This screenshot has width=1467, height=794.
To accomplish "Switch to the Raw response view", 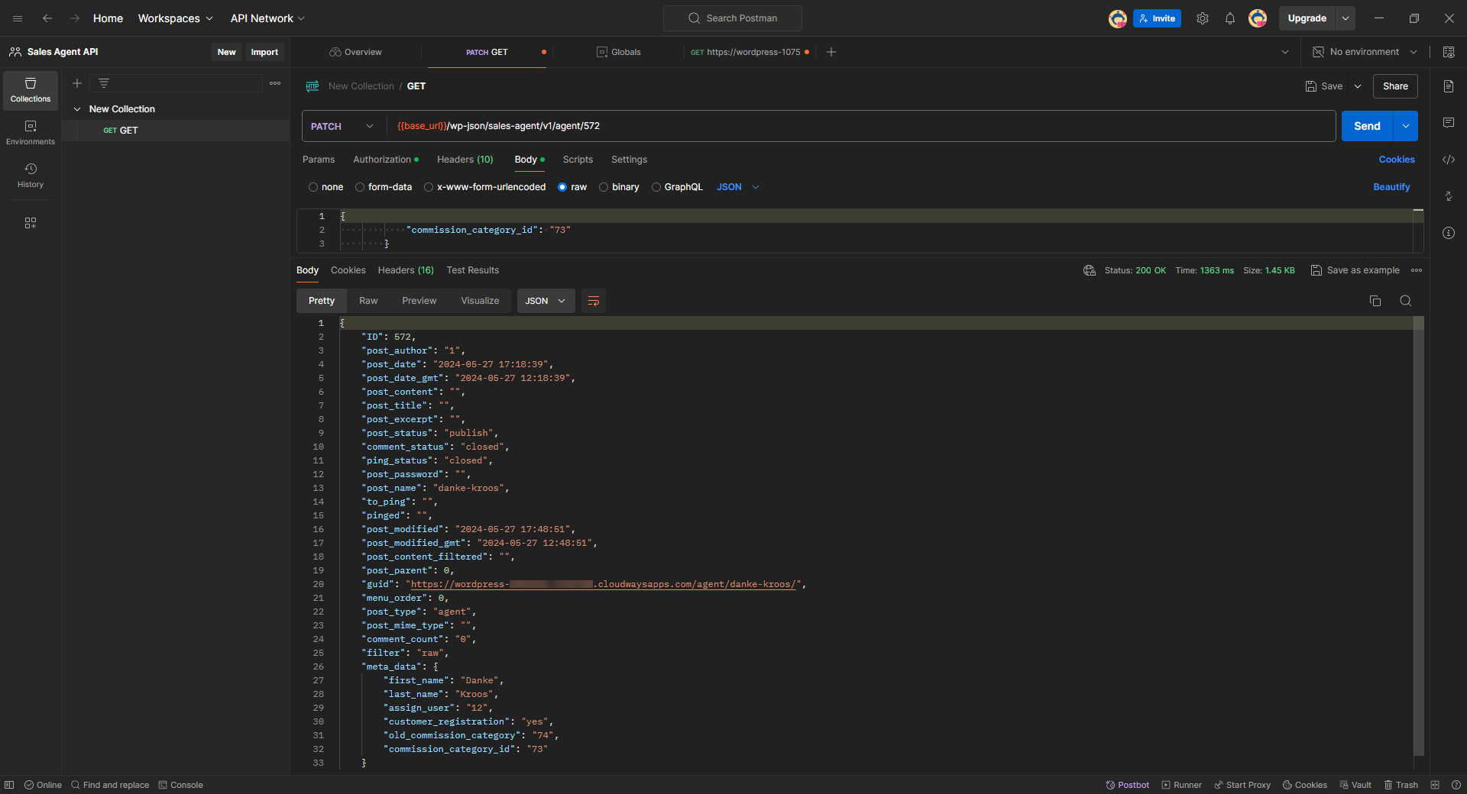I will [x=368, y=301].
